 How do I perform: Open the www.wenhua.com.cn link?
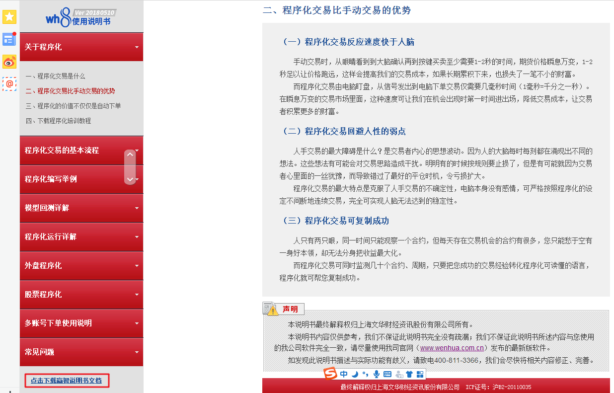click(452, 348)
